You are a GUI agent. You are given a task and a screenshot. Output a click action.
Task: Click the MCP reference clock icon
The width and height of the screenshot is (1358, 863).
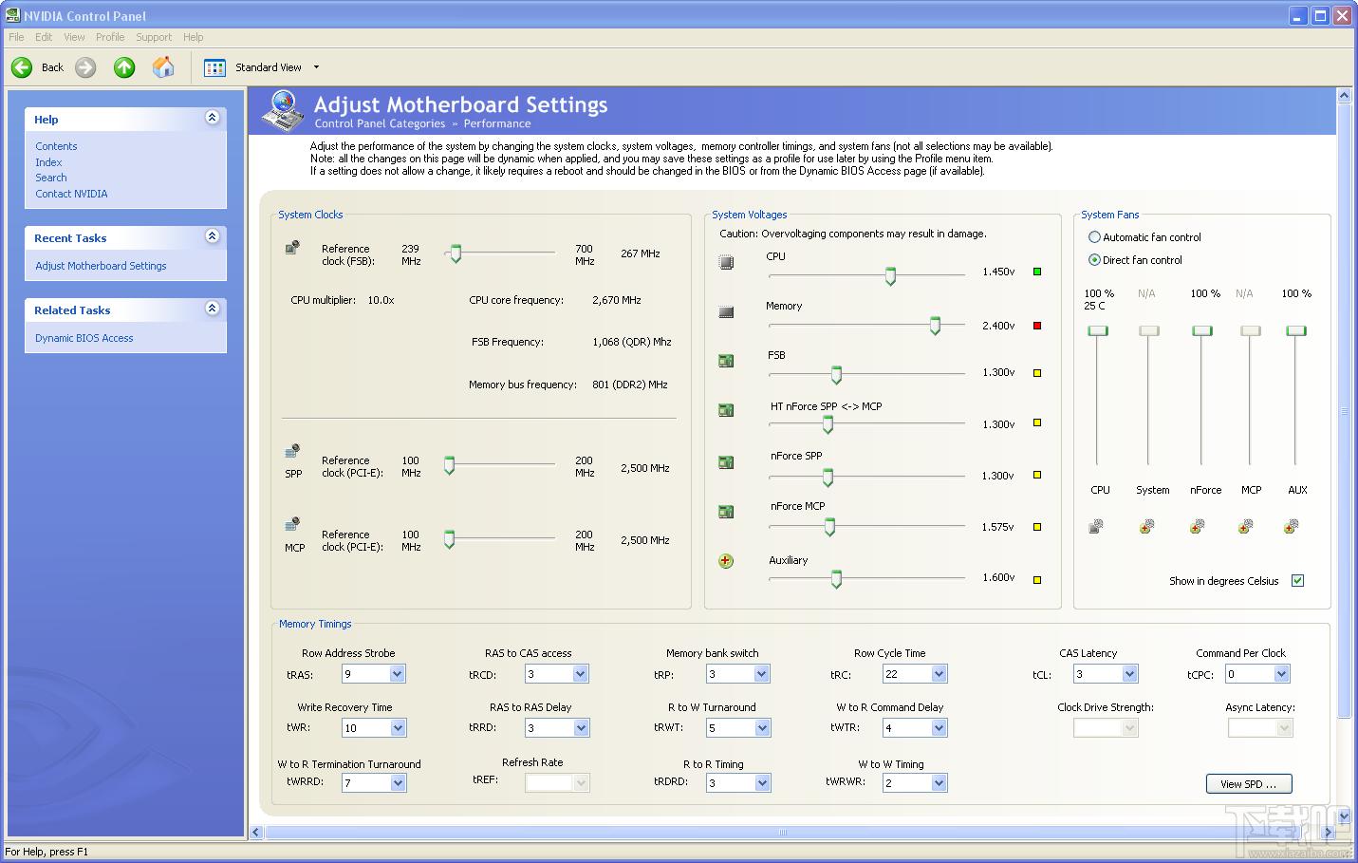click(x=292, y=524)
